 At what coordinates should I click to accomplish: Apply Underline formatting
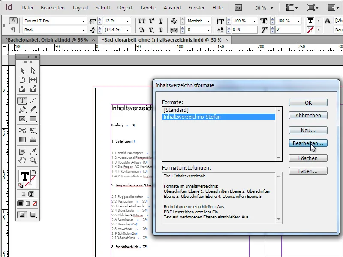pyautogui.click(x=161, y=21)
